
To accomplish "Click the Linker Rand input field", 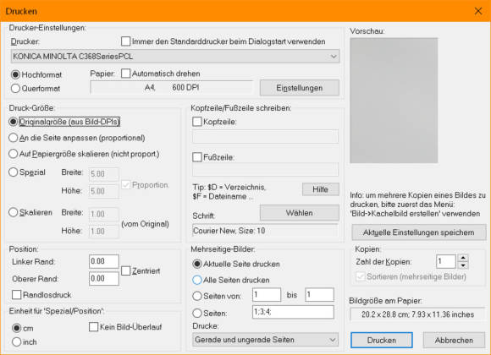I will 104,261.
